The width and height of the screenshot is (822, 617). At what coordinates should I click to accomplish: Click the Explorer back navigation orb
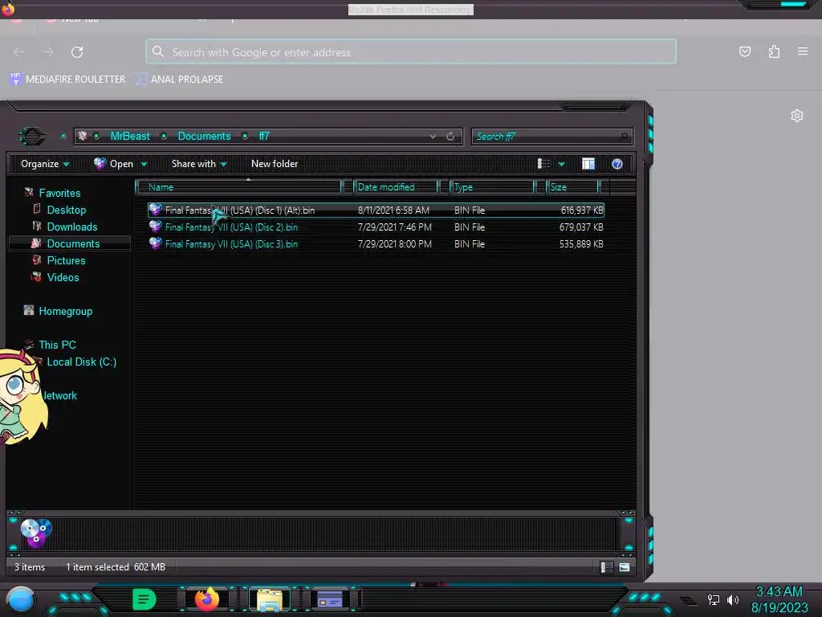(32, 137)
